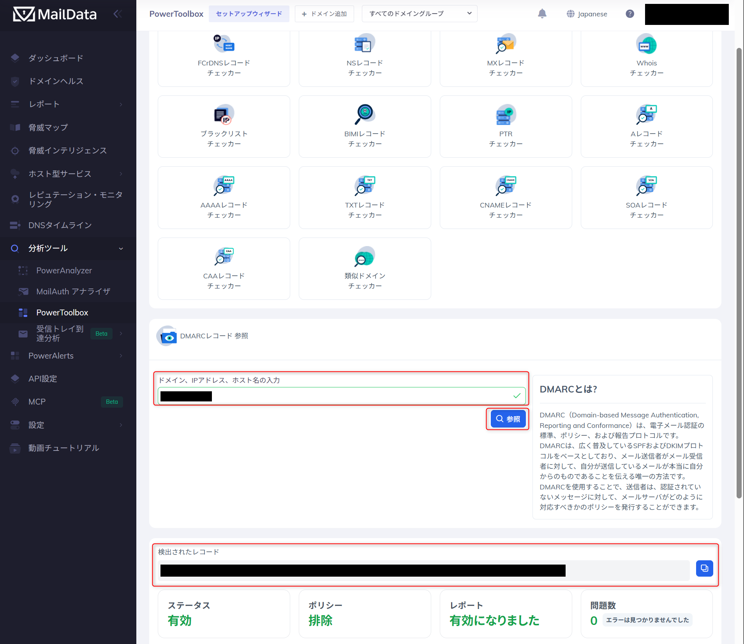
Task: Click the report value 有効になりました
Action: 494,620
